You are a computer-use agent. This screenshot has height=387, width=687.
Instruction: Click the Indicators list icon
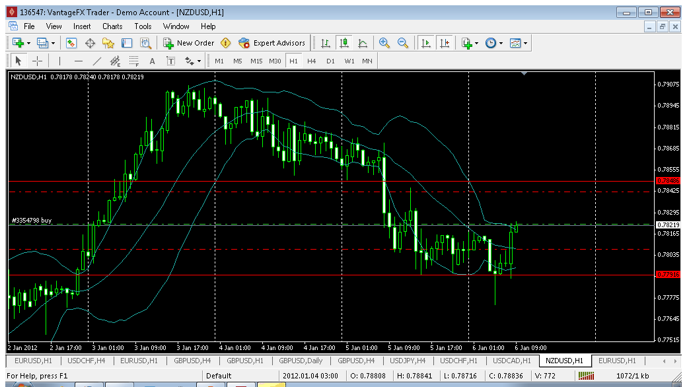[466, 43]
